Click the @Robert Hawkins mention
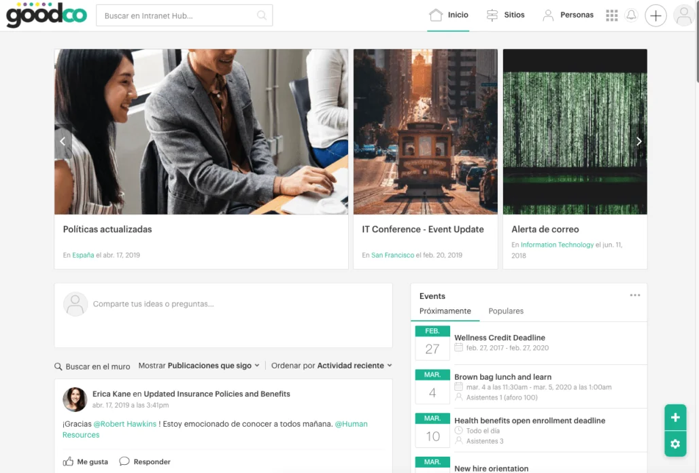 [125, 424]
